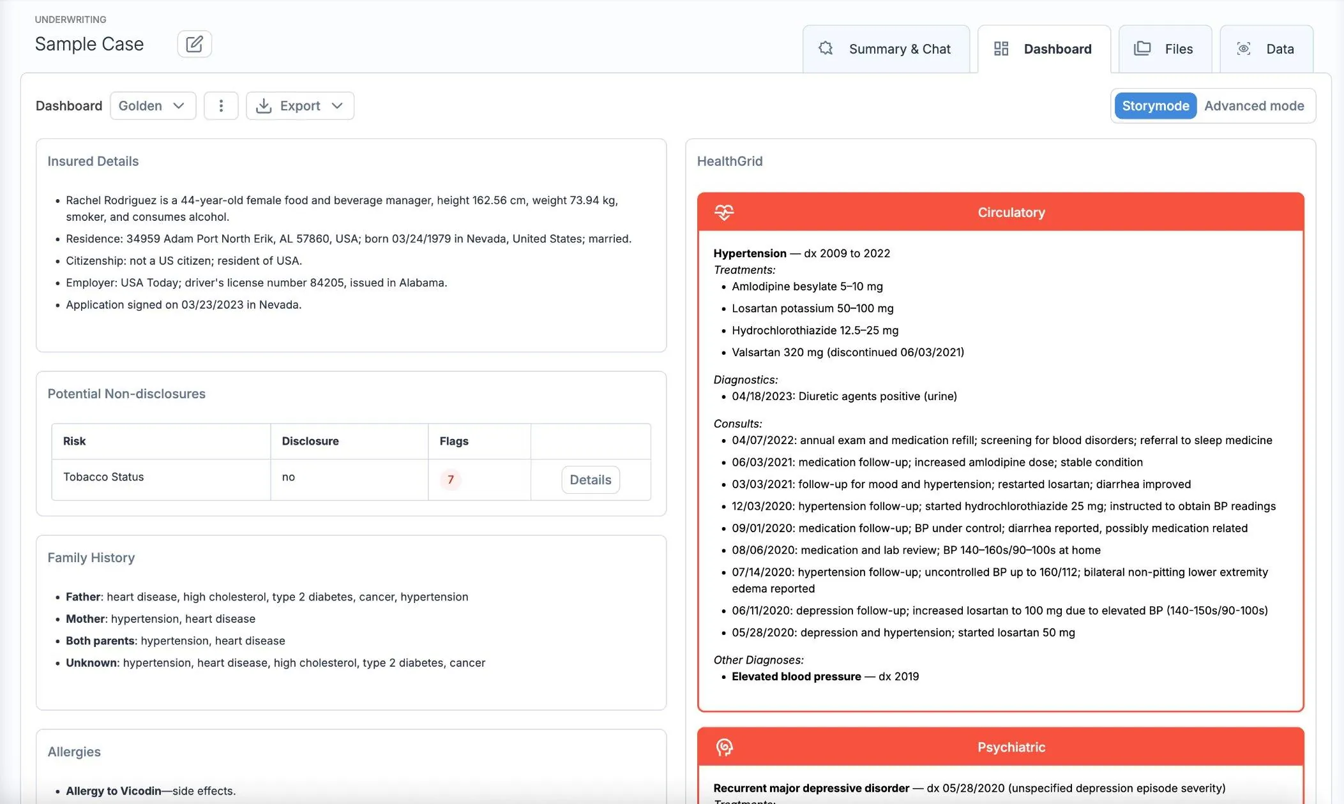Click the Summary & Chat sparkle icon

[826, 48]
